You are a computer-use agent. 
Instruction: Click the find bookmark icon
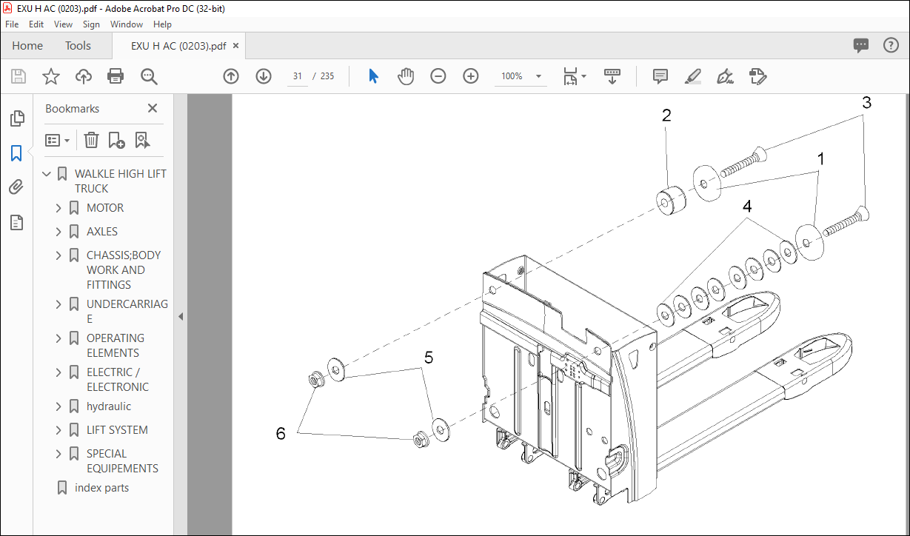point(142,140)
